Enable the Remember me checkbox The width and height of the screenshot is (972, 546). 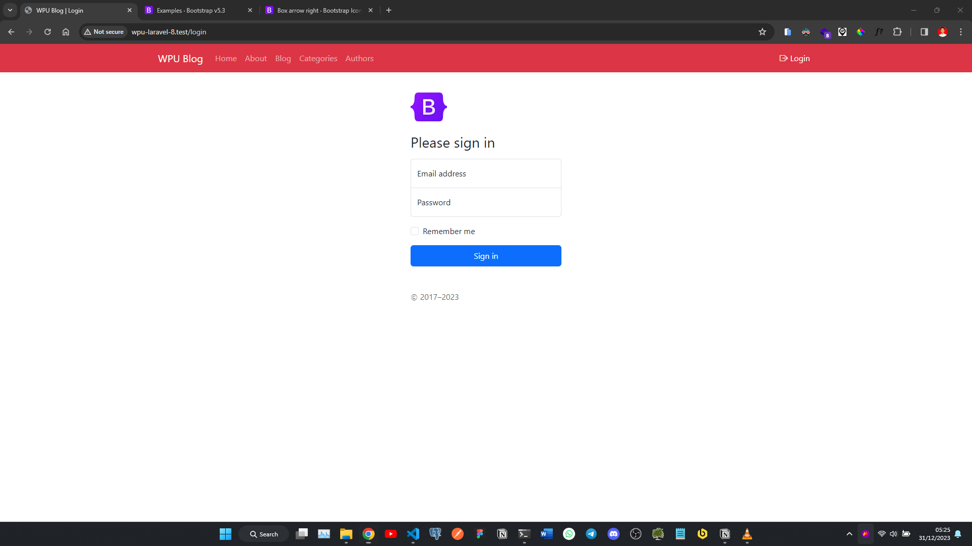pos(415,231)
